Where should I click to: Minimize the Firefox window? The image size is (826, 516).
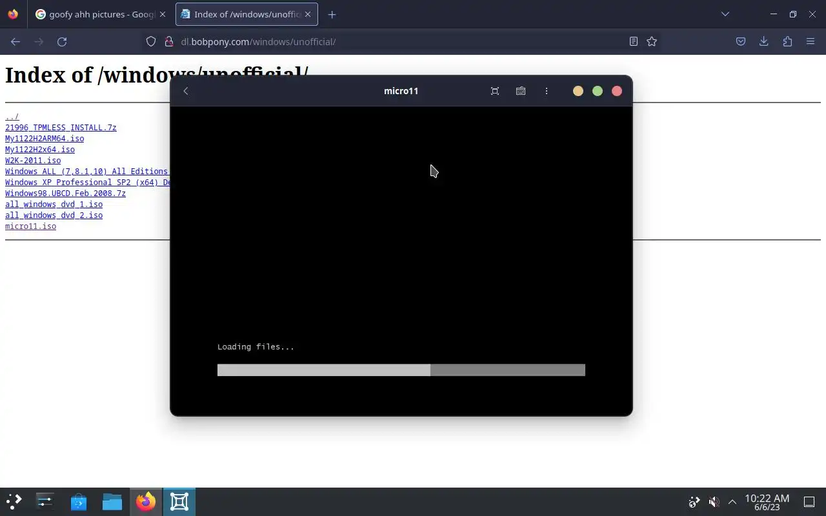[x=773, y=14]
